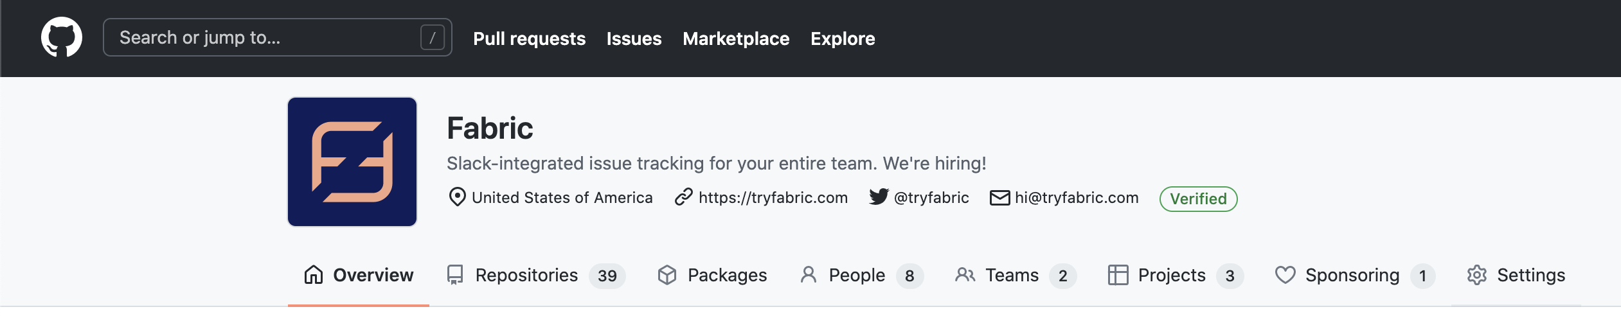Viewport: 1621px width, 316px height.
Task: Click the link chain icon
Action: (x=684, y=197)
